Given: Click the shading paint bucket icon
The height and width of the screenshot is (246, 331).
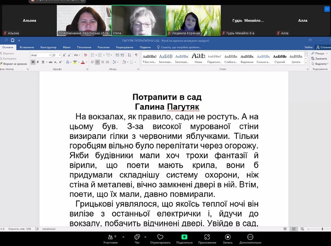Looking at the screenshot, I should tap(124, 62).
